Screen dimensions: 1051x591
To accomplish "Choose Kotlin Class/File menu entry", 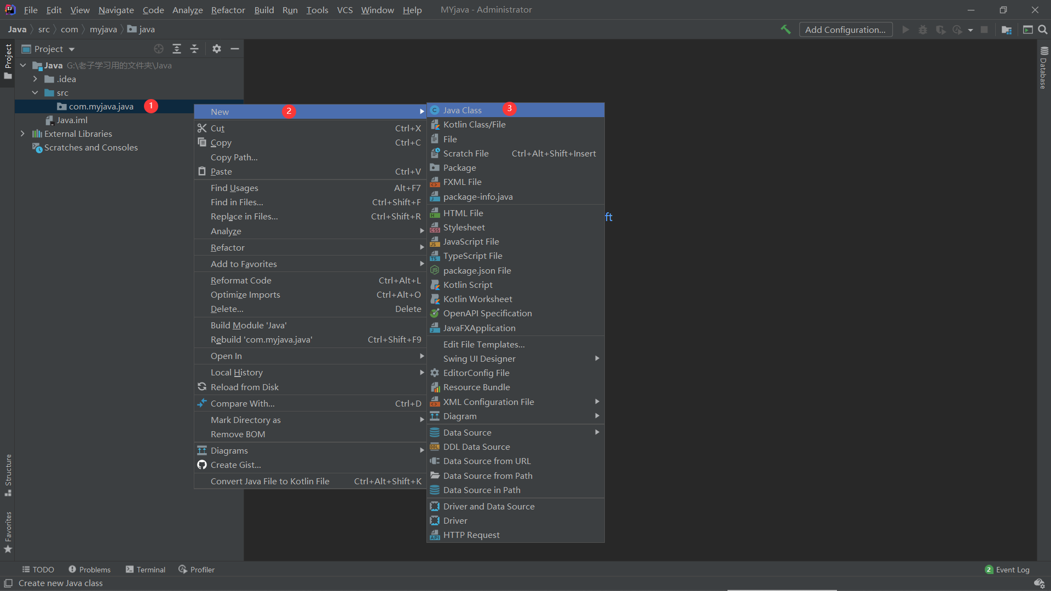I will tap(474, 124).
